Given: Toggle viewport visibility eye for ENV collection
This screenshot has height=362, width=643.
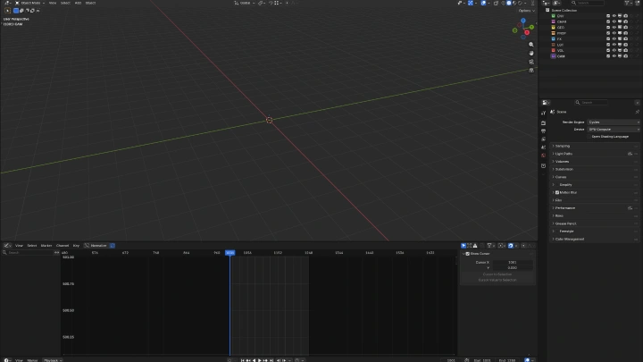Looking at the screenshot, I should point(614,16).
